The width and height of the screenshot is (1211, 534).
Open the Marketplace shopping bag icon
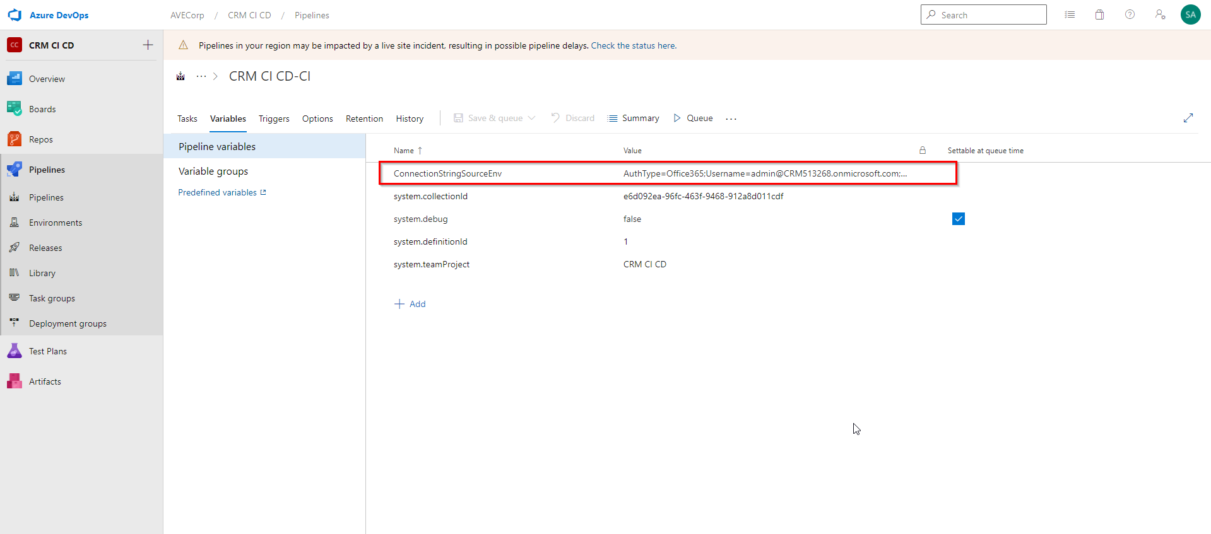1100,15
